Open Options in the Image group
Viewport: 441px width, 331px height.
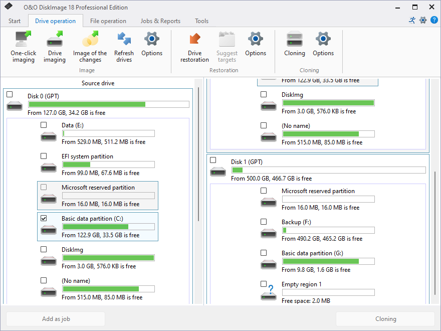152,44
